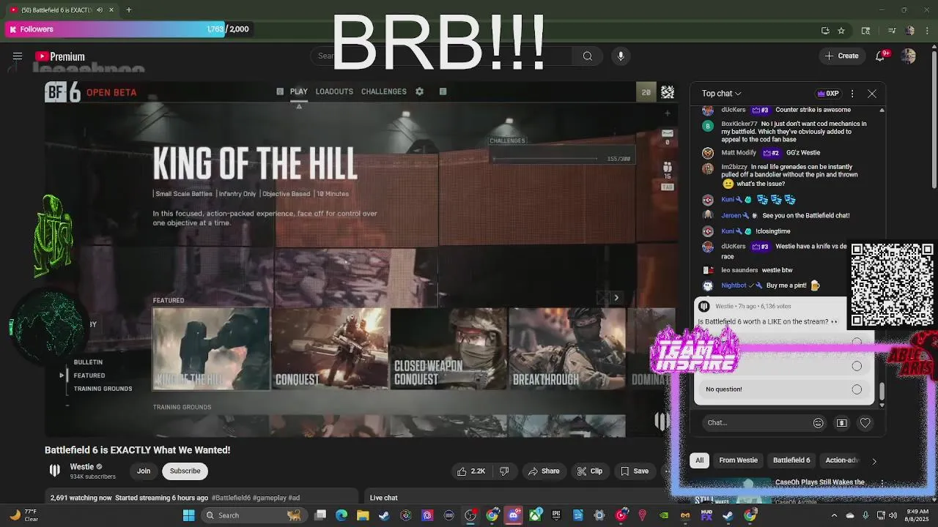Viewport: 938px width, 527px height.
Task: Open more actions for CaseOh video
Action: pyautogui.click(x=882, y=483)
